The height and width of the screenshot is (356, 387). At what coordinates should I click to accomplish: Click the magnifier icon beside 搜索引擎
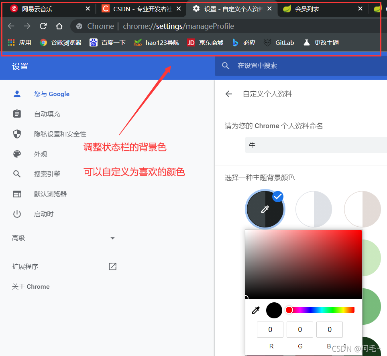tap(17, 174)
